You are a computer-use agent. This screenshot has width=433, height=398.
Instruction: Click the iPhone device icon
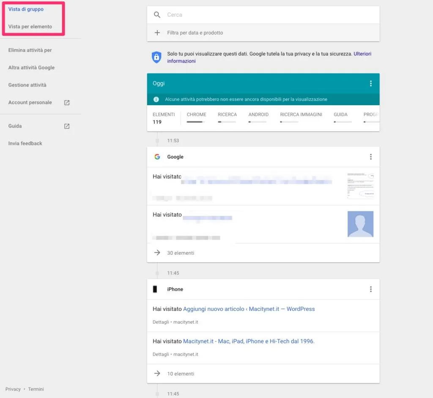(x=155, y=289)
